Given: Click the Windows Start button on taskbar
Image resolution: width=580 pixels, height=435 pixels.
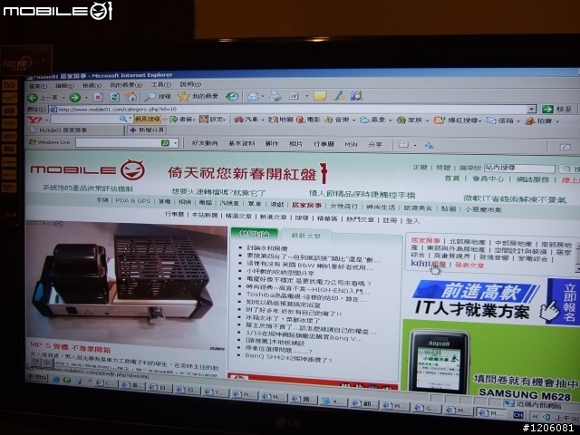Looking at the screenshot, I should 37,378.
